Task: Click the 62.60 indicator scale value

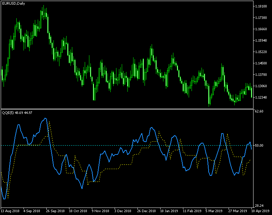Action: coord(259,111)
